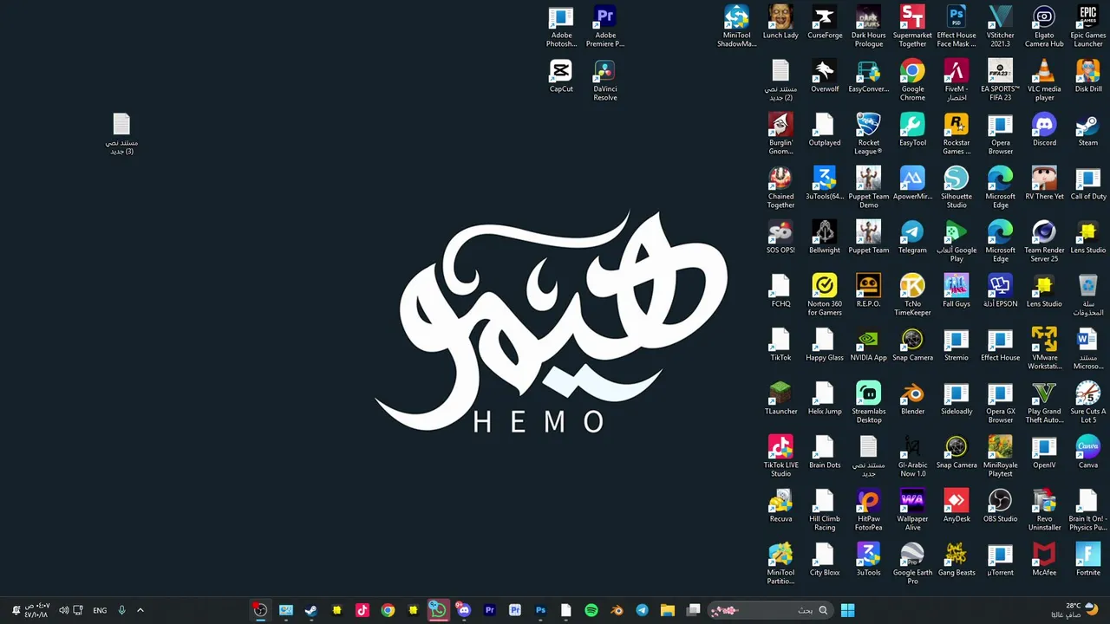The image size is (1110, 624).
Task: Show hidden system tray icons
Action: (140, 610)
